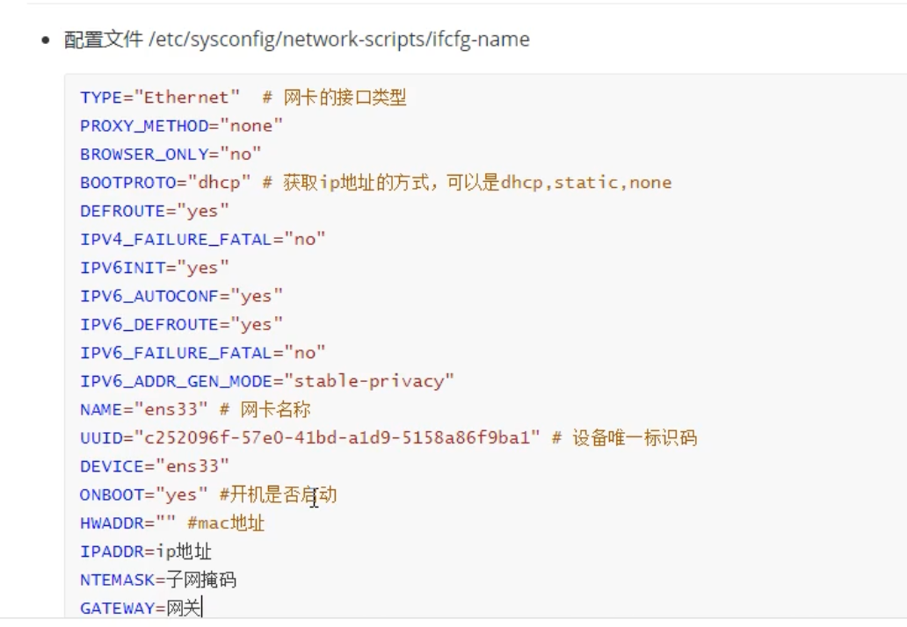Screen dimensions: 907x627
Task: Click the IPV6_AUTOCONF="yes" line
Action: point(182,296)
